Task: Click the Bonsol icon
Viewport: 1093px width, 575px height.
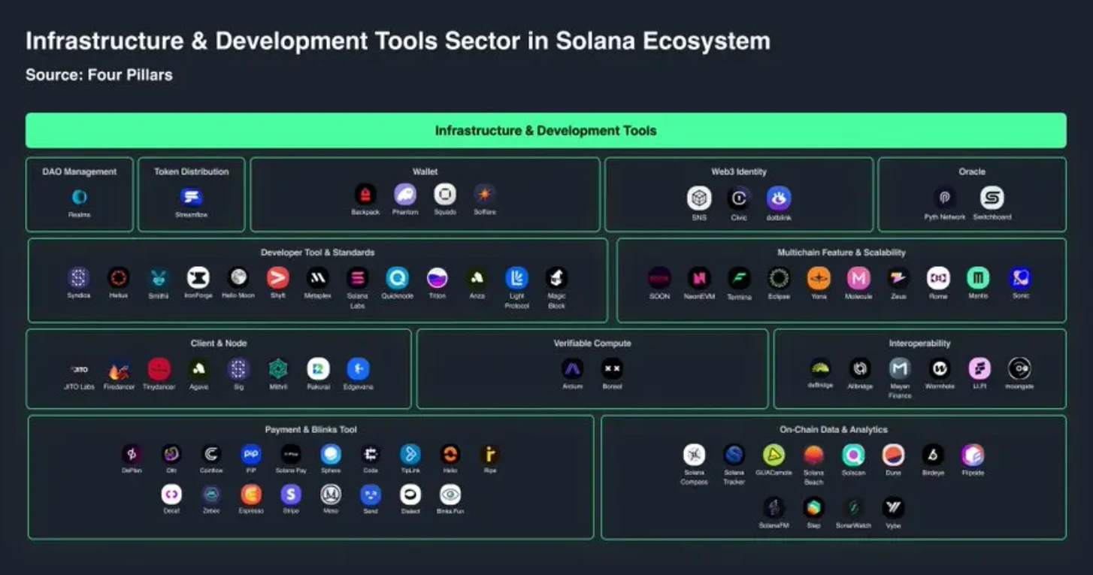Action: 612,369
